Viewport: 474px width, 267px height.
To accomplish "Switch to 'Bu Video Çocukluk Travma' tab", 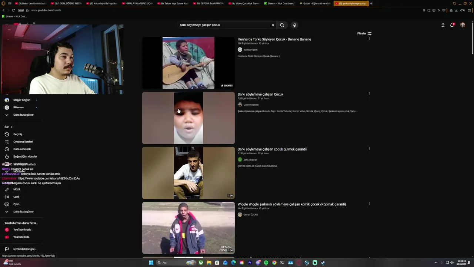I will pos(244,3).
